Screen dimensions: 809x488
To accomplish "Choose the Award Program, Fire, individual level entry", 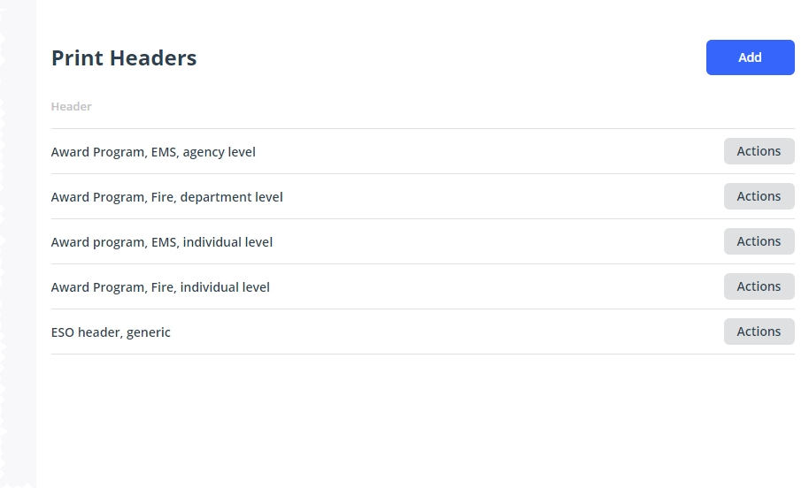I will point(160,287).
